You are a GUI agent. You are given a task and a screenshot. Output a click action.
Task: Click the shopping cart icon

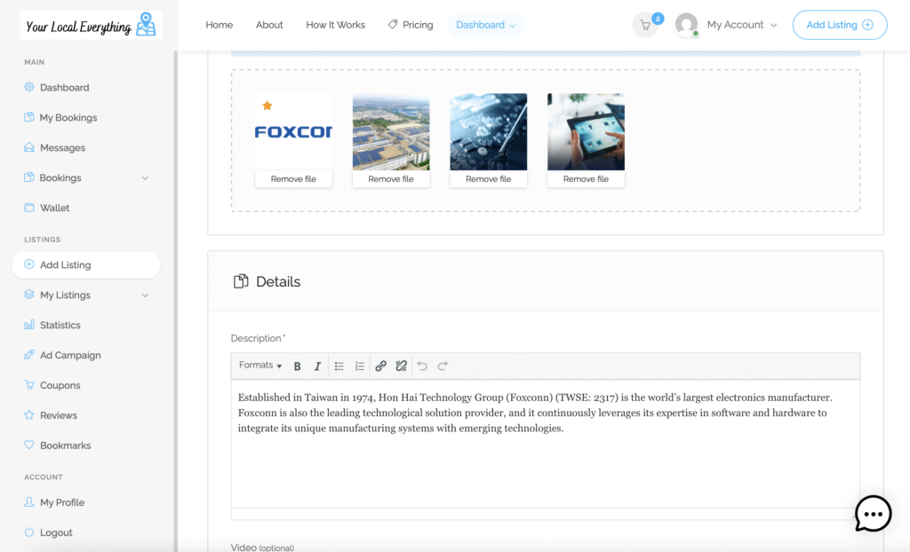coord(645,25)
